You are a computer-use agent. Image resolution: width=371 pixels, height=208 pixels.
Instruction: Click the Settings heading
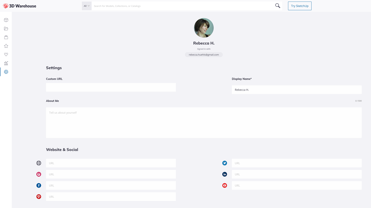tap(54, 68)
